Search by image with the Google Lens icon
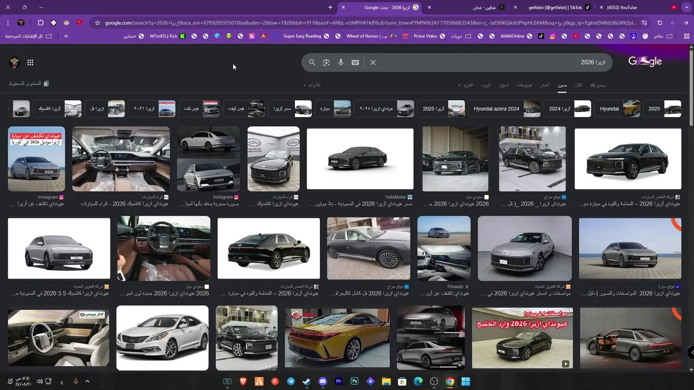The width and height of the screenshot is (694, 390). [326, 62]
